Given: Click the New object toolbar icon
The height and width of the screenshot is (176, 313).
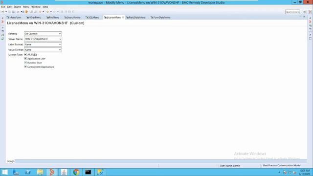Looking at the screenshot, I should [3, 12].
